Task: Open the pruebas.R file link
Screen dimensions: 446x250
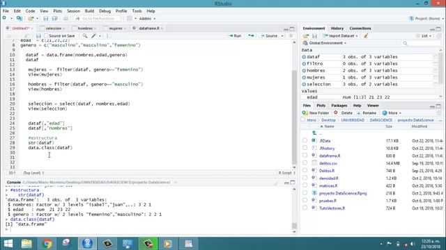Action: tap(328, 201)
